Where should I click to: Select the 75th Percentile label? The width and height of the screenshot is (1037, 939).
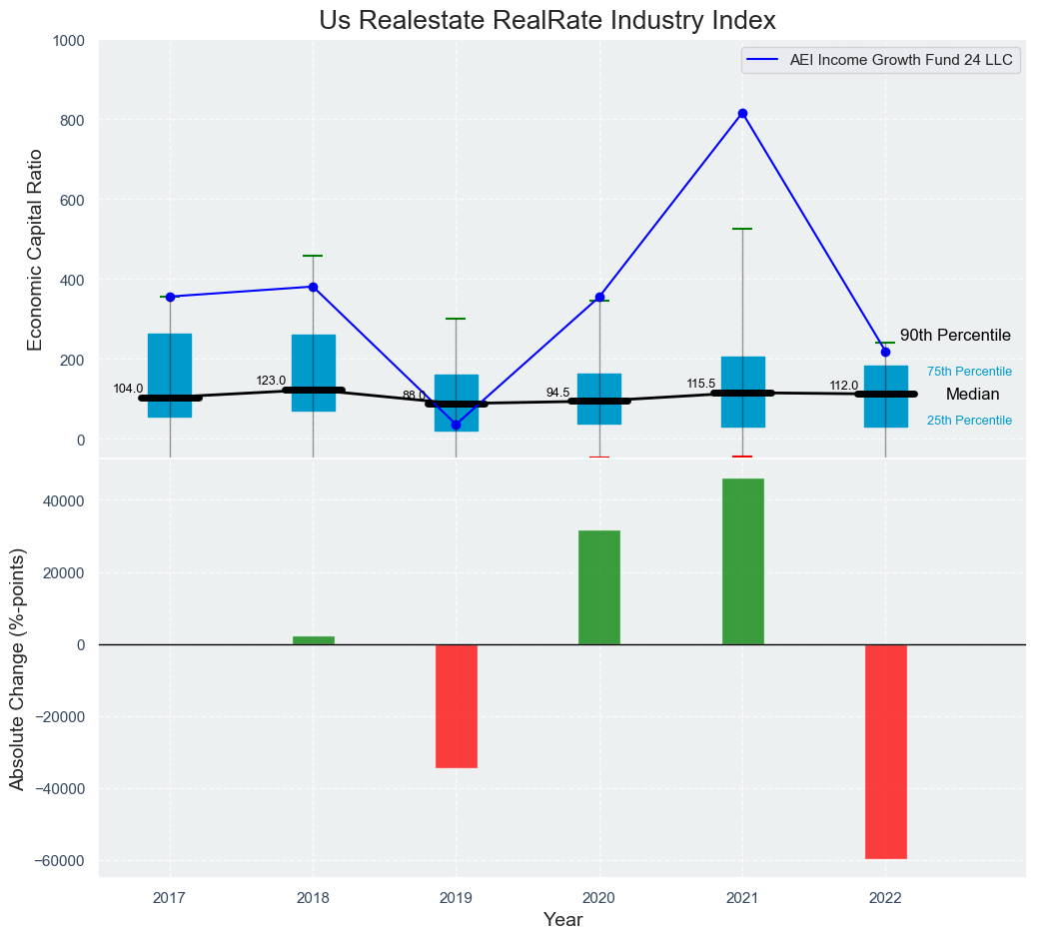(x=969, y=372)
